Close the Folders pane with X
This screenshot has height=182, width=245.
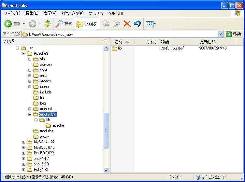point(104,41)
